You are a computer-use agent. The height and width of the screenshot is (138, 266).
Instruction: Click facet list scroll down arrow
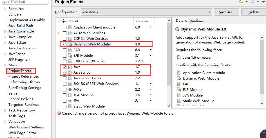pos(169,106)
